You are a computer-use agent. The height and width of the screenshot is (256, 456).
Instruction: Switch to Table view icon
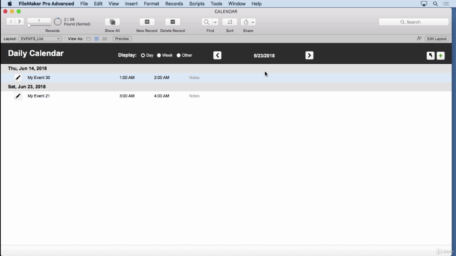click(105, 38)
